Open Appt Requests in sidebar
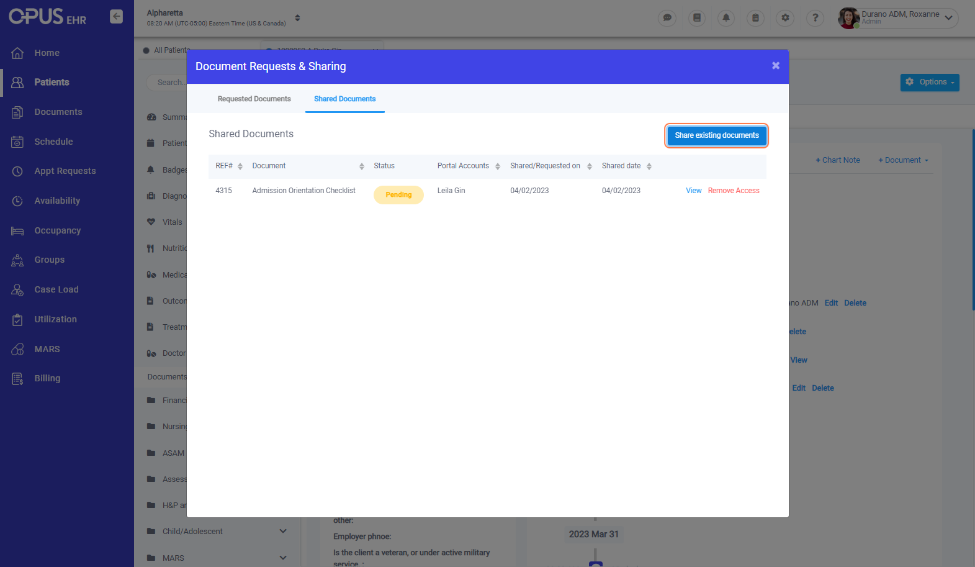Screen dimensions: 975x567 (x=65, y=171)
